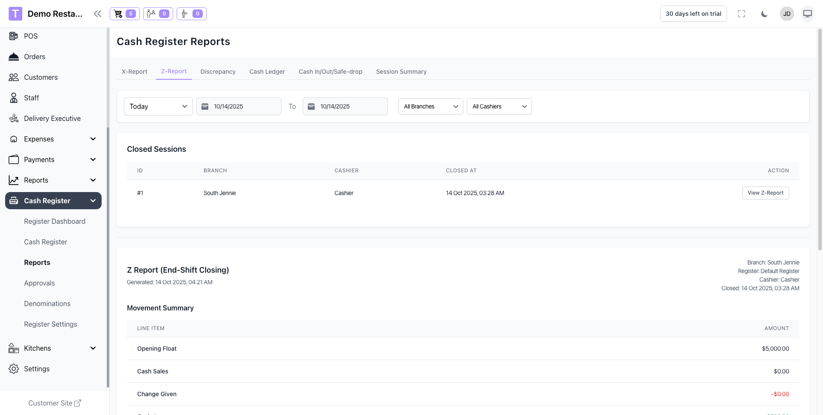The image size is (823, 415).
Task: Click the Cash Register icon in sidebar
Action: 14,201
